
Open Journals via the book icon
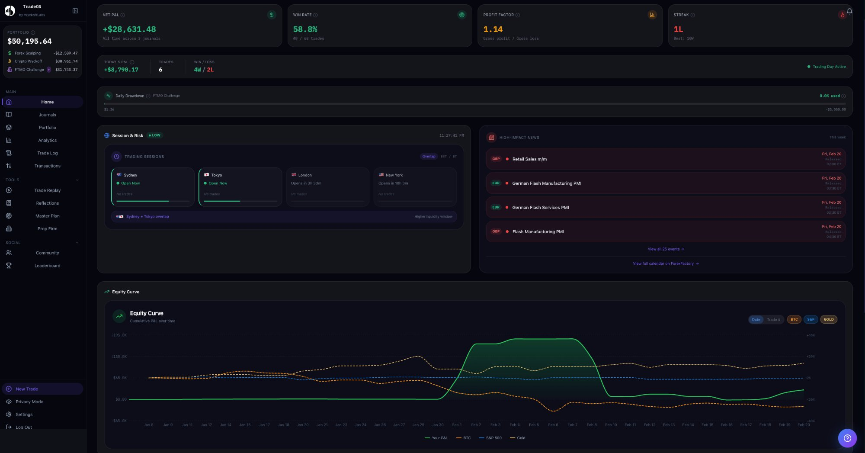(x=9, y=115)
